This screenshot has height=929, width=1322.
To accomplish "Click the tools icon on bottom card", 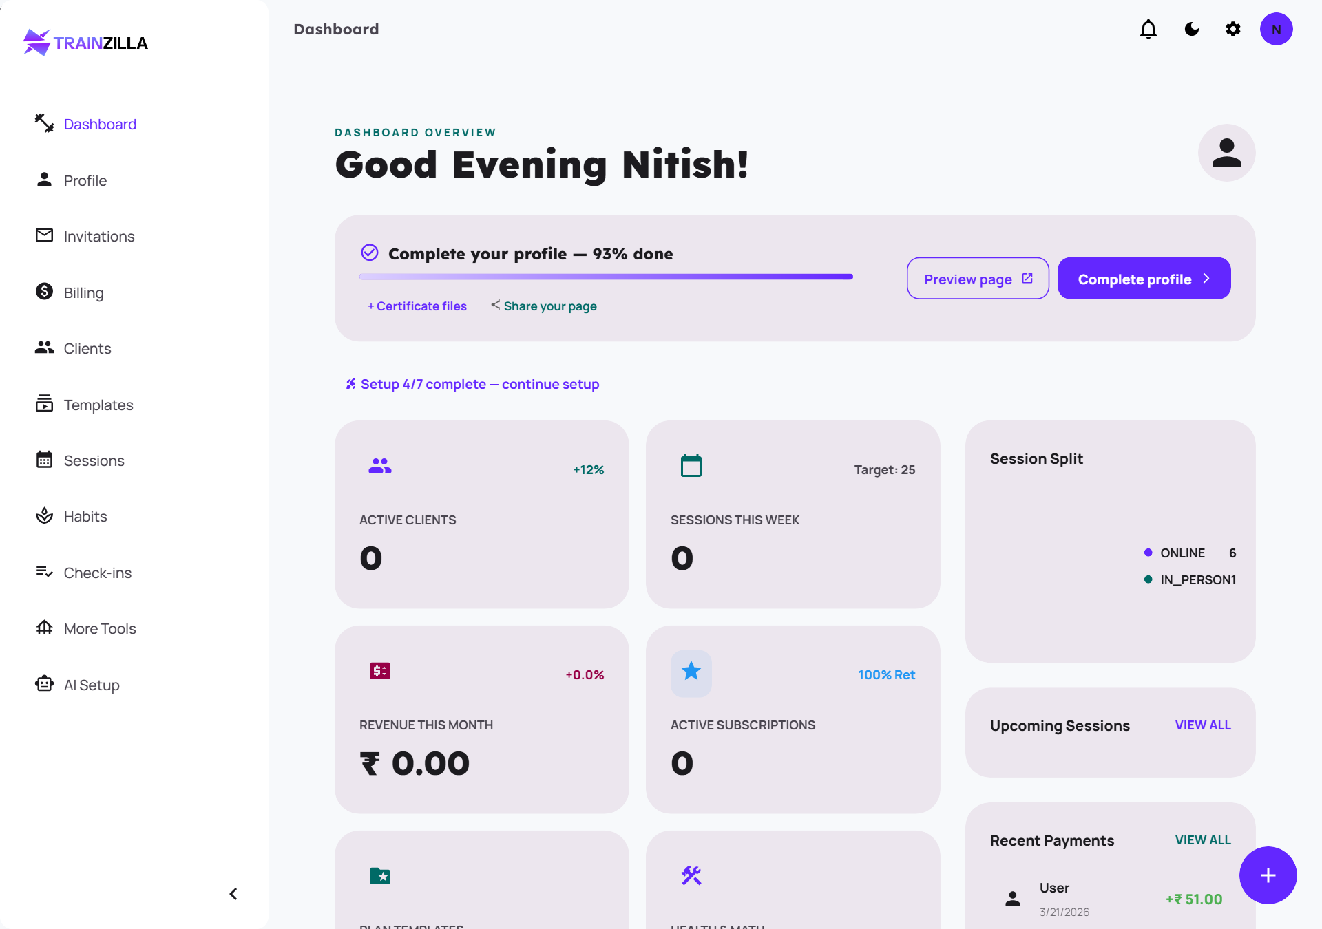I will point(691,875).
